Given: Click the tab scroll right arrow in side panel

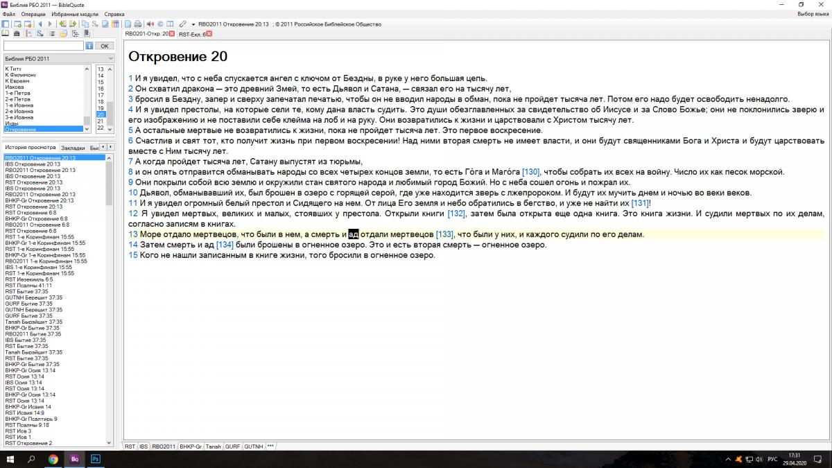Looking at the screenshot, I should (x=110, y=148).
